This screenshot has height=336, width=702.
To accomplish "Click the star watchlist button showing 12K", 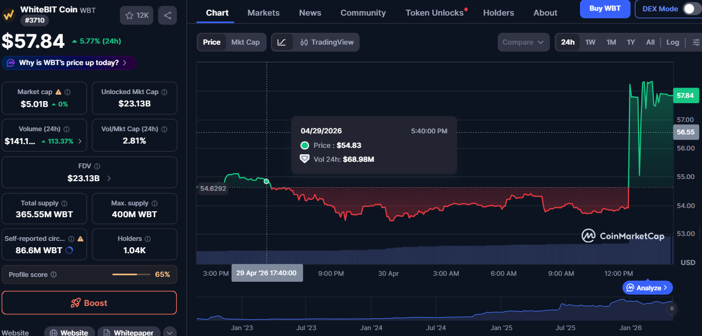I will (137, 16).
